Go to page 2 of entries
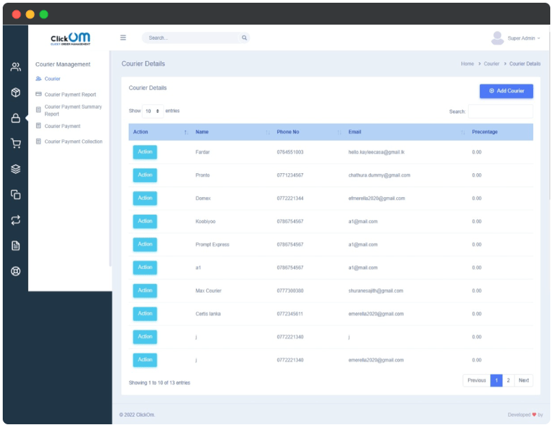This screenshot has height=427, width=553. point(509,380)
